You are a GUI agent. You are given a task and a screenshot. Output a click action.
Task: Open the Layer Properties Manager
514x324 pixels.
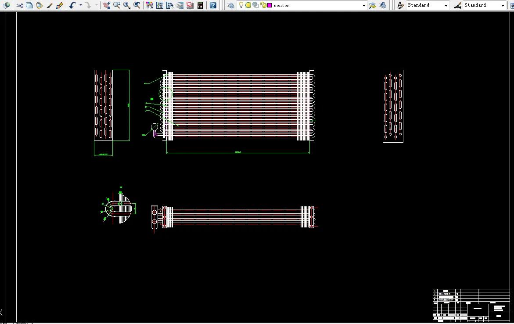[x=231, y=5]
